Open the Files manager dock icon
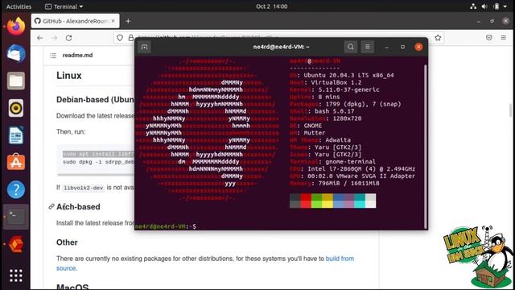Screen dimensions: 515x290 point(16,81)
